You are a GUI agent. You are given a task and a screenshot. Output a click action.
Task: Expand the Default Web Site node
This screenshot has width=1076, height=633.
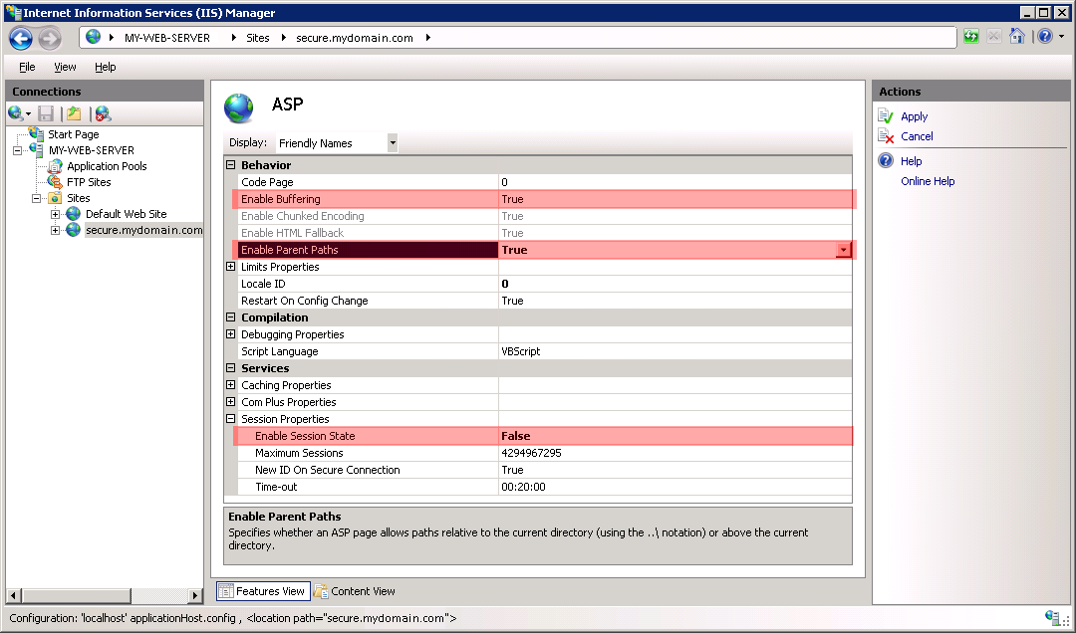click(x=56, y=214)
